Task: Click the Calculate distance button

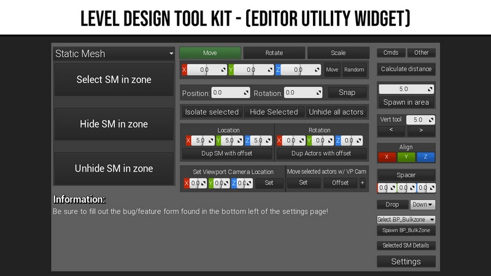Action: click(406, 69)
